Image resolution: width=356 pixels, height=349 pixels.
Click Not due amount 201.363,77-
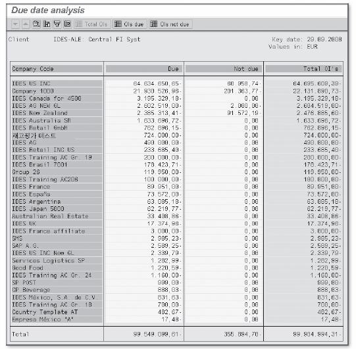coord(242,91)
